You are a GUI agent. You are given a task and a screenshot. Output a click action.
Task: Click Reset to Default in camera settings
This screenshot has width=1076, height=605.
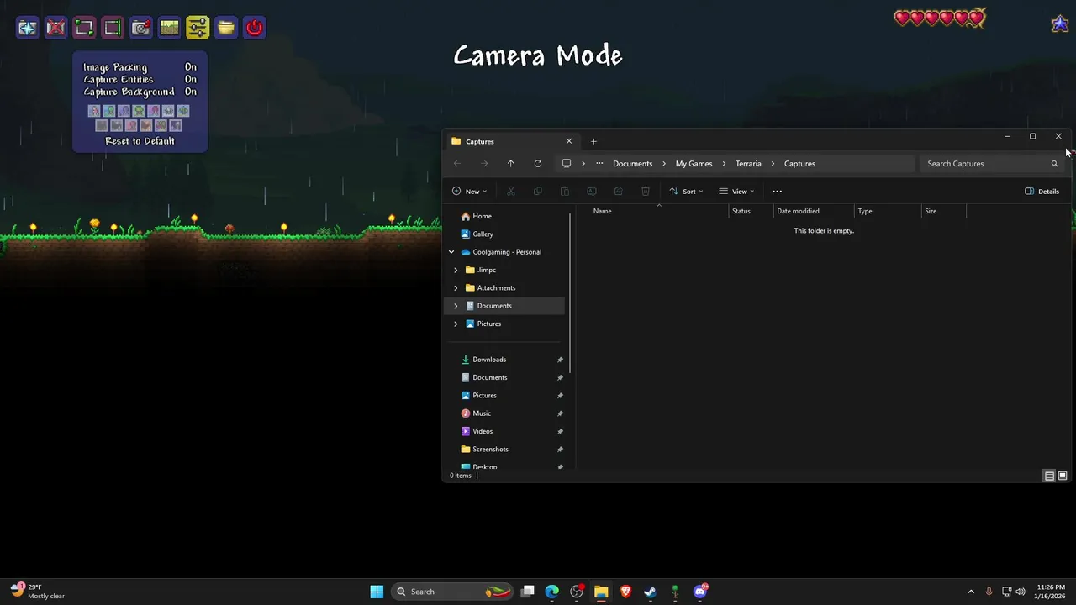click(140, 141)
